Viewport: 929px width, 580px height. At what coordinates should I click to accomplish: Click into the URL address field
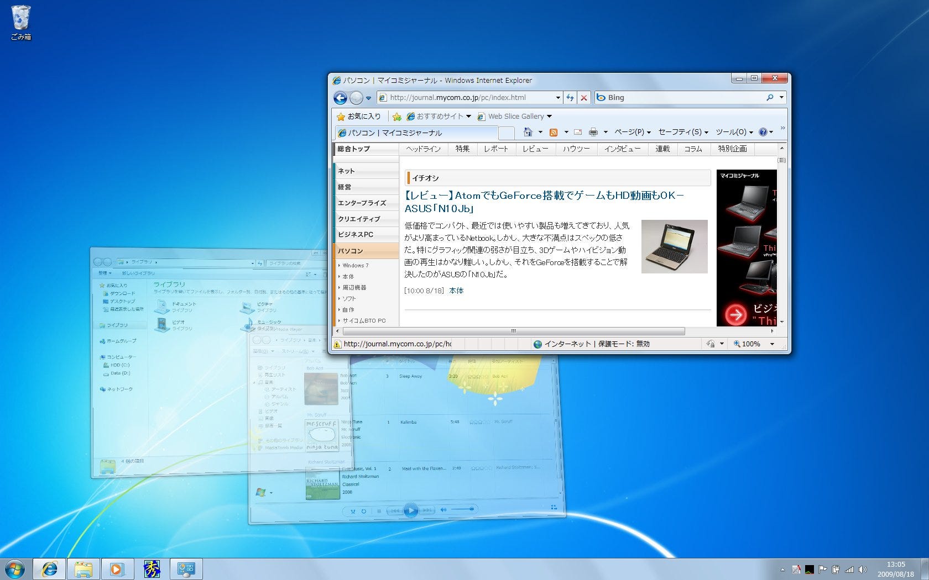[x=470, y=98]
